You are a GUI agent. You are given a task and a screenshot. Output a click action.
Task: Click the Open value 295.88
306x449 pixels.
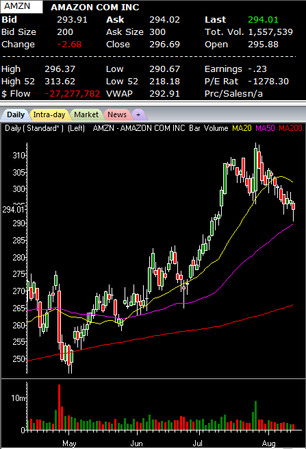point(263,45)
